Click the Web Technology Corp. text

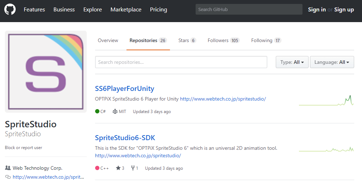click(x=38, y=168)
